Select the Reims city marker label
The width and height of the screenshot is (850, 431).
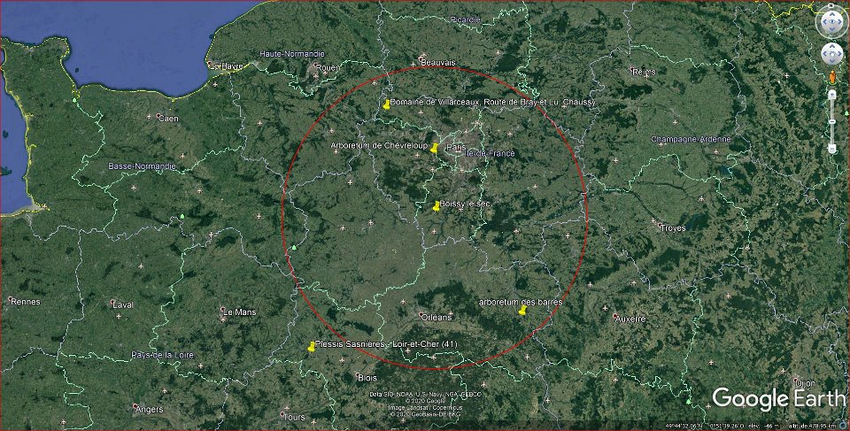tap(643, 71)
